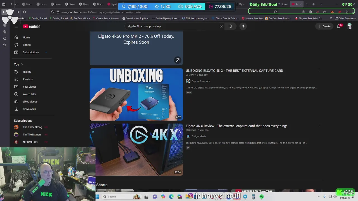Open the Online Mystery Boxes bookmark
The image size is (358, 201).
(166, 18)
